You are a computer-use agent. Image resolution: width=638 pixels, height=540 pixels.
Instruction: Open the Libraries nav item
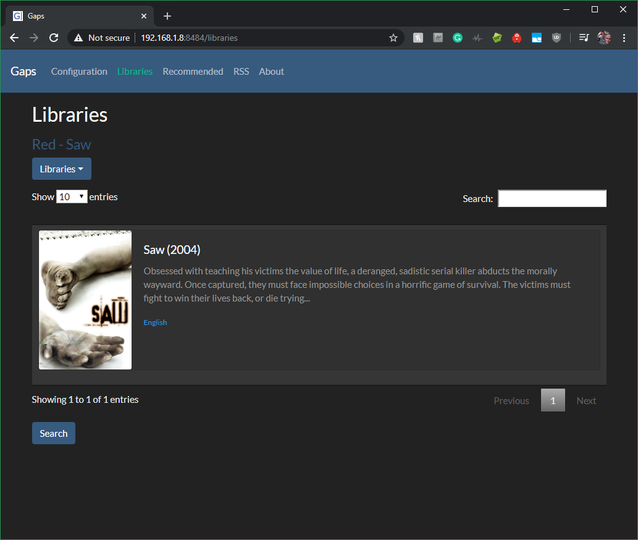pos(135,71)
